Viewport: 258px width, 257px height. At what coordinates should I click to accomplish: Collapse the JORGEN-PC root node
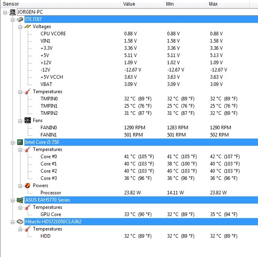coord(5,12)
